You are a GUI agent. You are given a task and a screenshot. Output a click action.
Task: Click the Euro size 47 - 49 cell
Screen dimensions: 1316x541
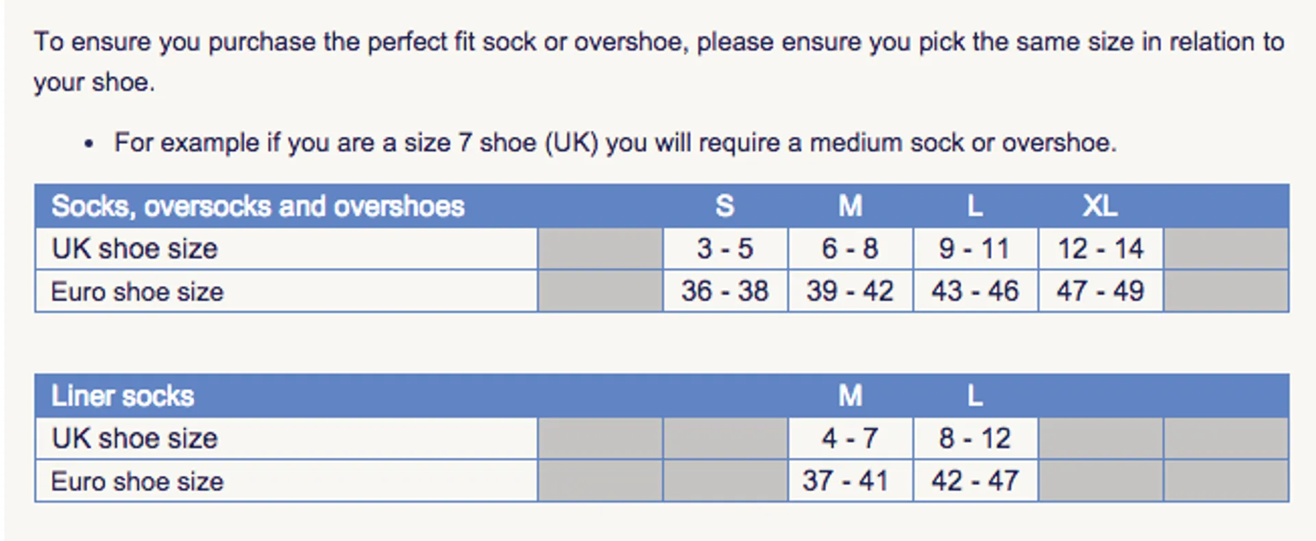1100,291
